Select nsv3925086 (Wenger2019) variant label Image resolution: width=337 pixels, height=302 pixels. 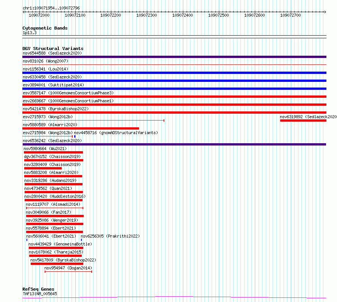click(52, 220)
